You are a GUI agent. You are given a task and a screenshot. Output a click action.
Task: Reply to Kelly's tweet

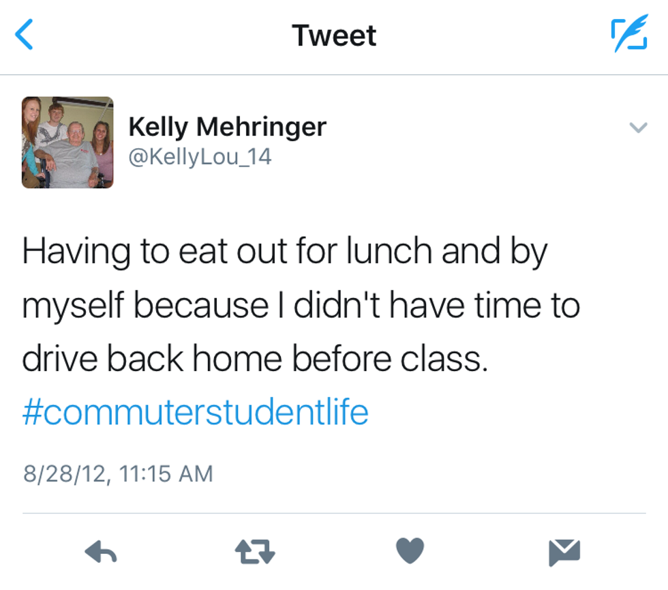[102, 551]
